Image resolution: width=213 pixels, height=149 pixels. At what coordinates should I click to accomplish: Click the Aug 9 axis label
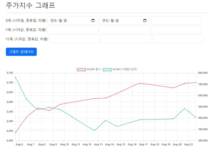[x=53, y=144]
